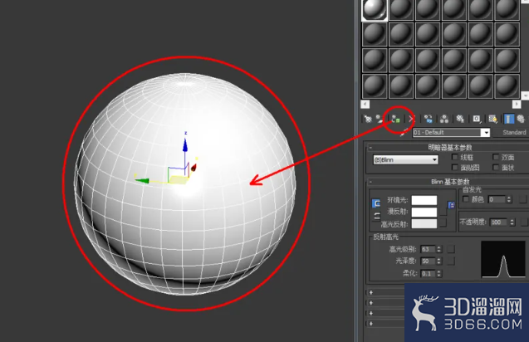Click red X axis handle of gizmo
The image size is (529, 342).
click(193, 168)
